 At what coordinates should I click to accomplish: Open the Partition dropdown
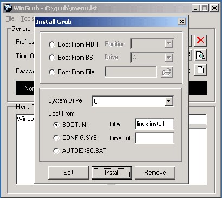click(169, 43)
